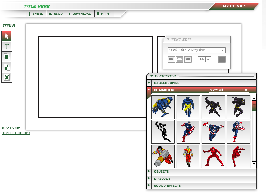Open the My Comics tab
Viewport: 266px width, 196px height.
235,6
